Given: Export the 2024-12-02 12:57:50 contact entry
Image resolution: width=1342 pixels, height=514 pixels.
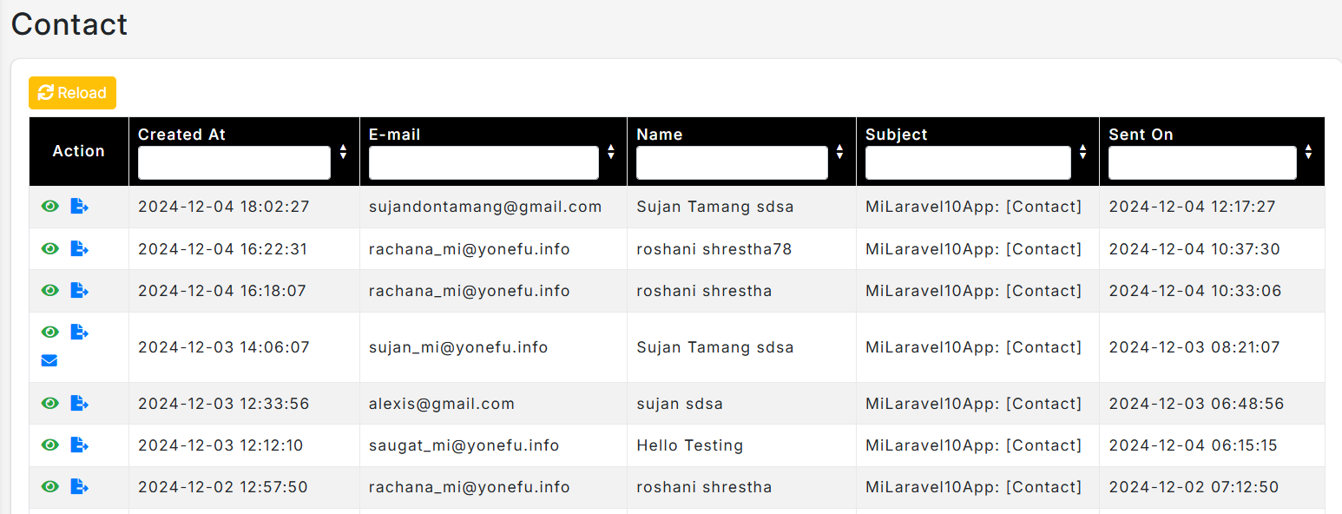Looking at the screenshot, I should 79,486.
